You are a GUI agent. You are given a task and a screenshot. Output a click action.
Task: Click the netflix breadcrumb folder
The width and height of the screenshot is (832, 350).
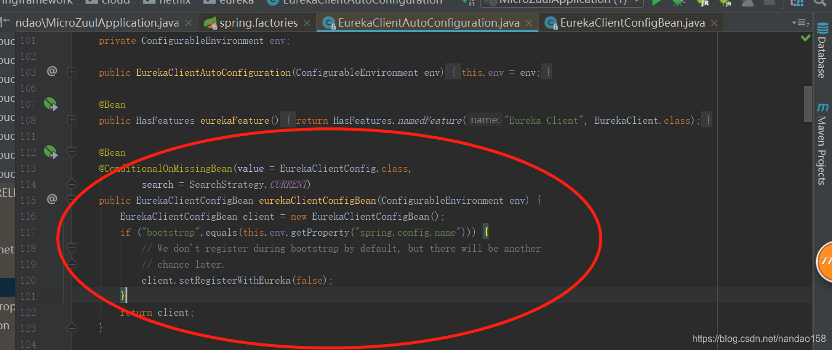coord(167,2)
